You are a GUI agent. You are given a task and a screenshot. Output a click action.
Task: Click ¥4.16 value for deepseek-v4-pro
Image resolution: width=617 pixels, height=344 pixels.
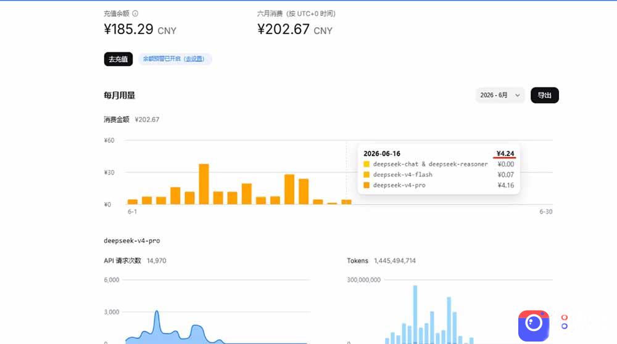(506, 185)
